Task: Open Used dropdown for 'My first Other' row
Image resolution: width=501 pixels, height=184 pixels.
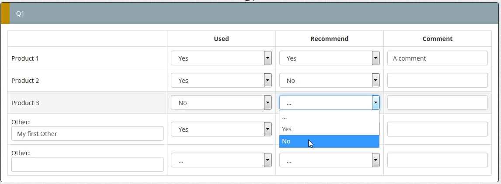Action: point(221,129)
